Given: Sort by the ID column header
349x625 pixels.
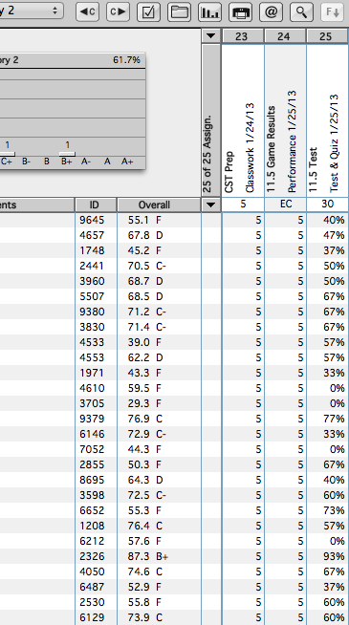Looking at the screenshot, I should (95, 205).
